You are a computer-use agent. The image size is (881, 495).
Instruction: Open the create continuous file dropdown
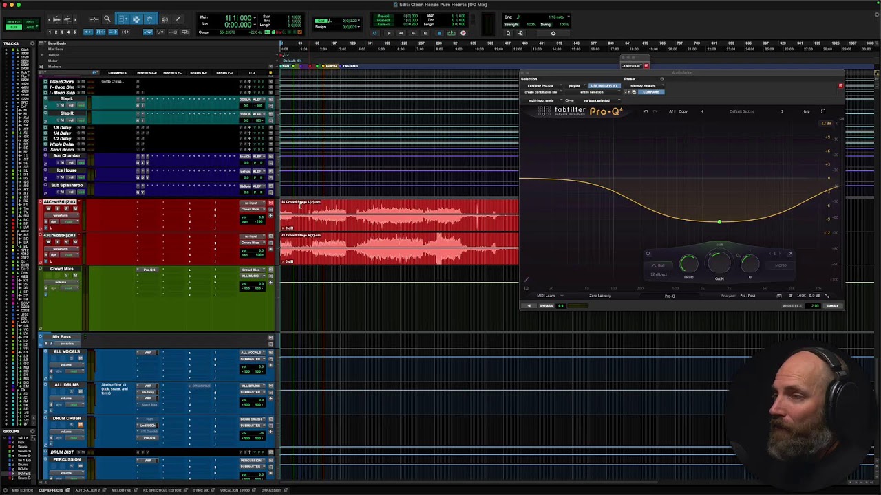542,92
